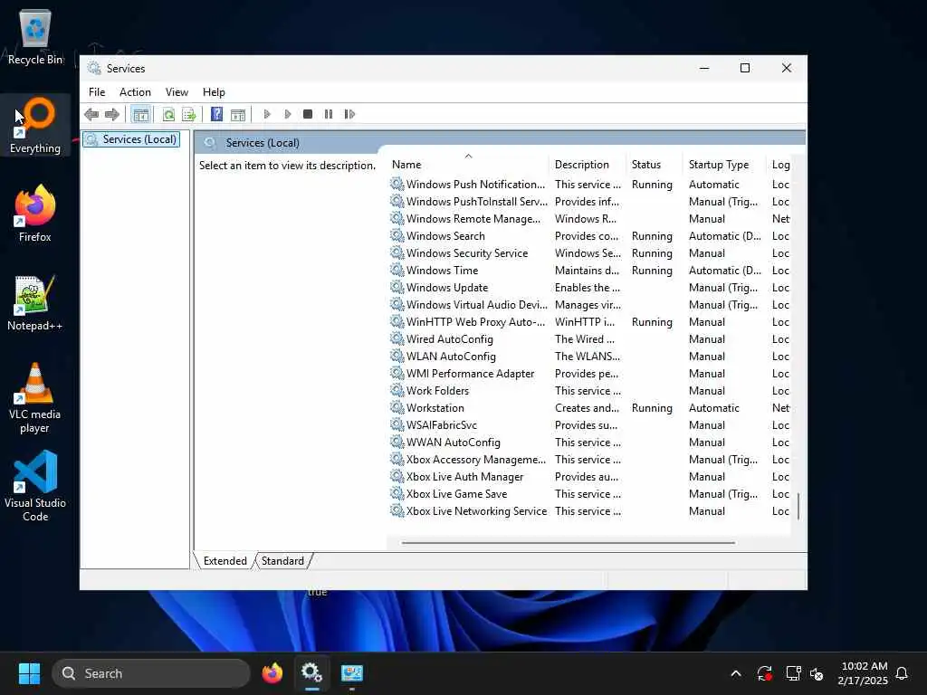Viewport: 927px width, 695px height.
Task: Select the Firefox desktop shortcut
Action: pos(35,214)
